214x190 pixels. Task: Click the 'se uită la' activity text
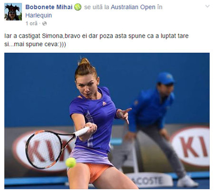pos(97,7)
